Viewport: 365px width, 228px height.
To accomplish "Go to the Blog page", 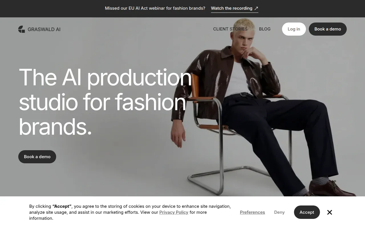I will tap(265, 29).
